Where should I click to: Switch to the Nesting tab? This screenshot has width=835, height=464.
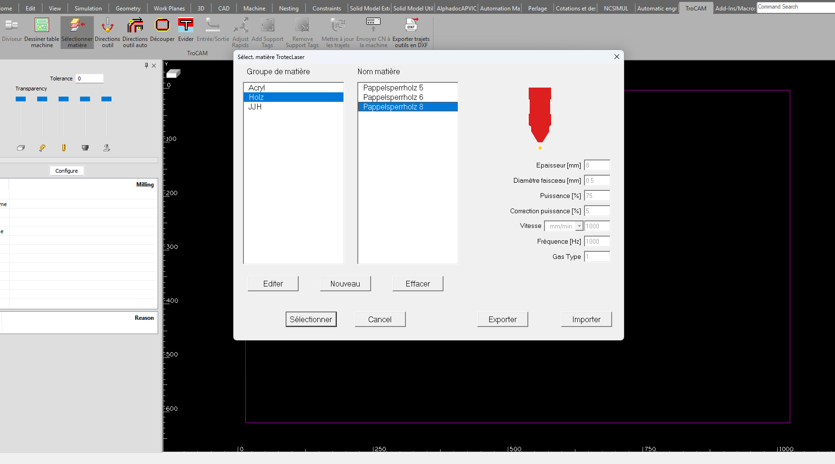tap(289, 8)
